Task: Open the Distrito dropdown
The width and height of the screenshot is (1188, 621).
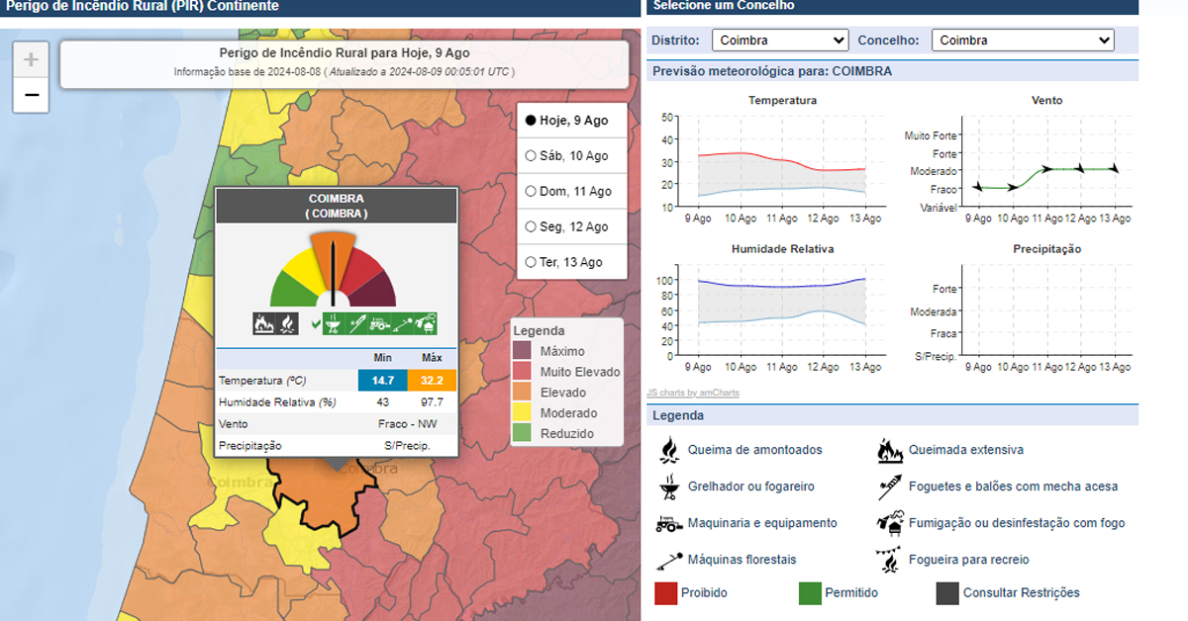Action: [780, 41]
